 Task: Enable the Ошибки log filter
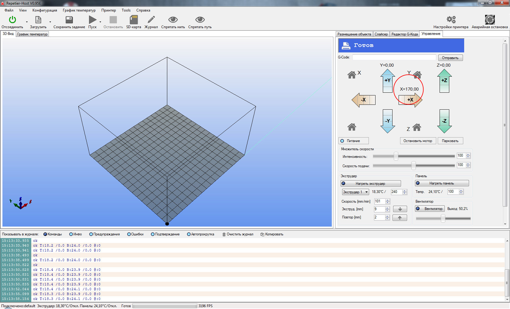coord(129,234)
